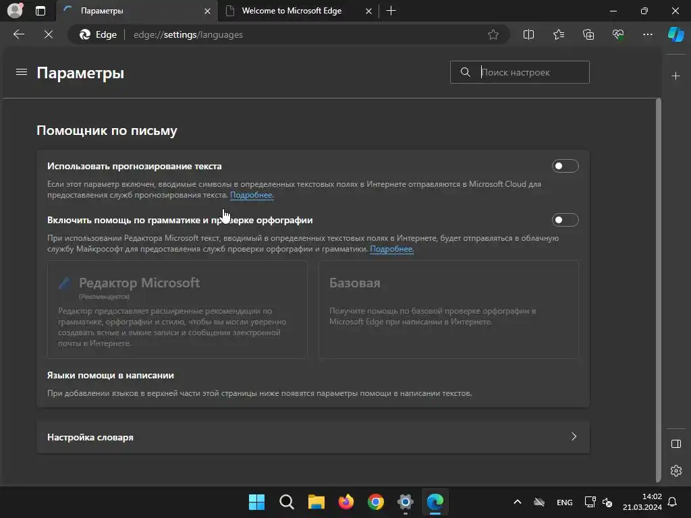The height and width of the screenshot is (518, 691).
Task: Open Подробнее link about text prediction
Action: [252, 195]
